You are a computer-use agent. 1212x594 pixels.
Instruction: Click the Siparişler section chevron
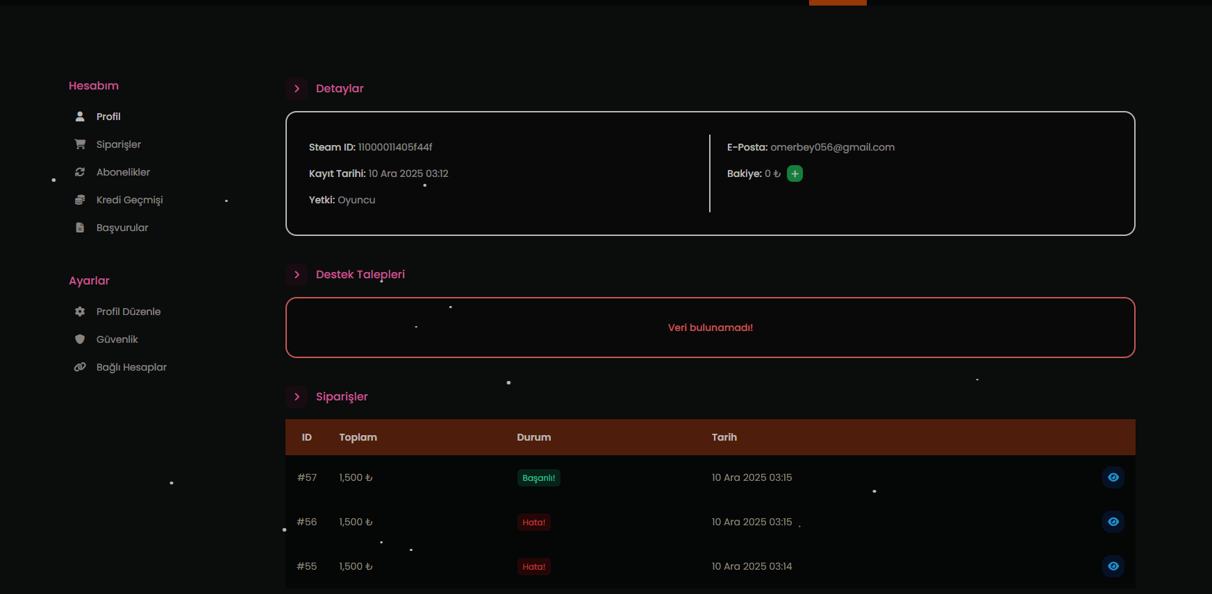pos(297,397)
